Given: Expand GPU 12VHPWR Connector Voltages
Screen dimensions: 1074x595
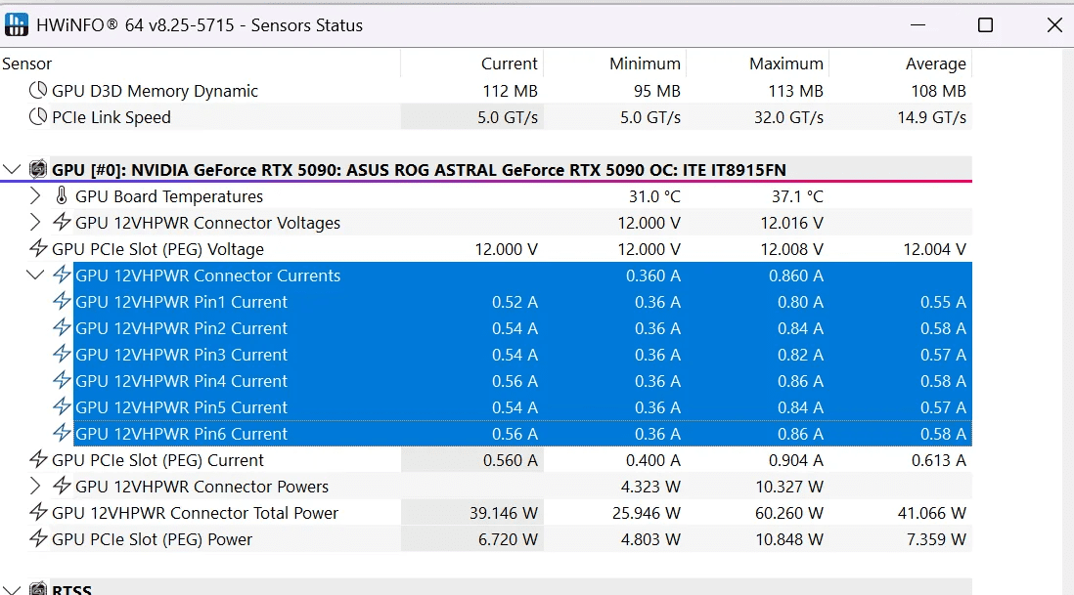Looking at the screenshot, I should (x=36, y=223).
